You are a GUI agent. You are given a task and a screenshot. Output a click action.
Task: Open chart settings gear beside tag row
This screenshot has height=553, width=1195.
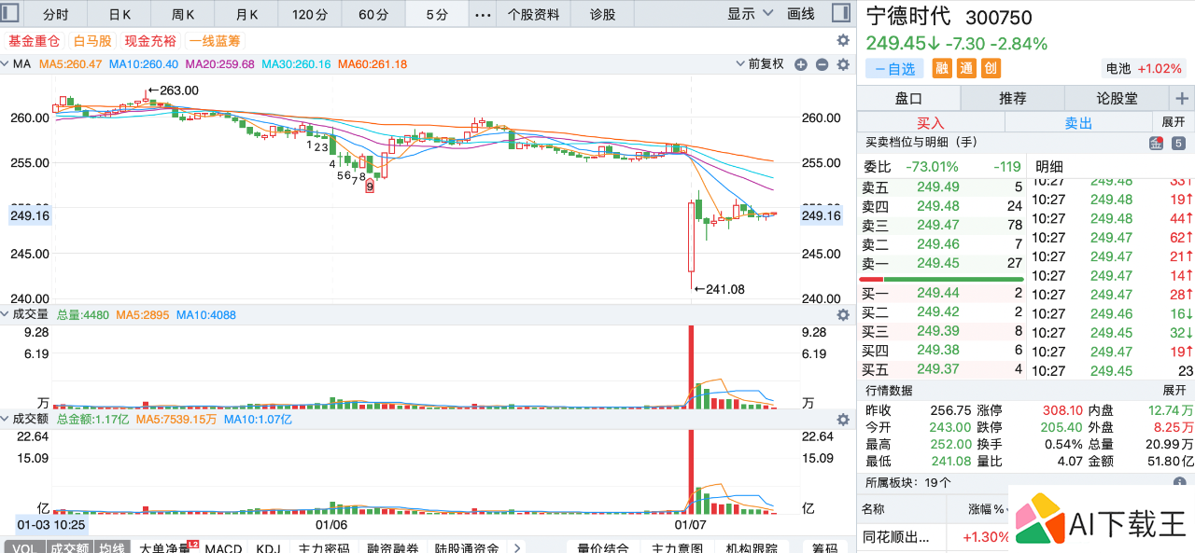[843, 41]
